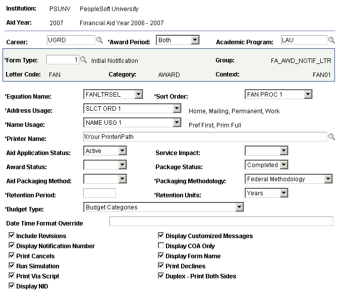Open the Form Type lookup magnifier
The image size is (342, 292).
tap(83, 60)
